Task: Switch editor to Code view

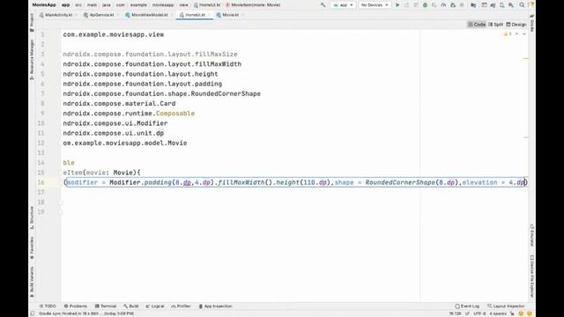Action: pos(477,25)
